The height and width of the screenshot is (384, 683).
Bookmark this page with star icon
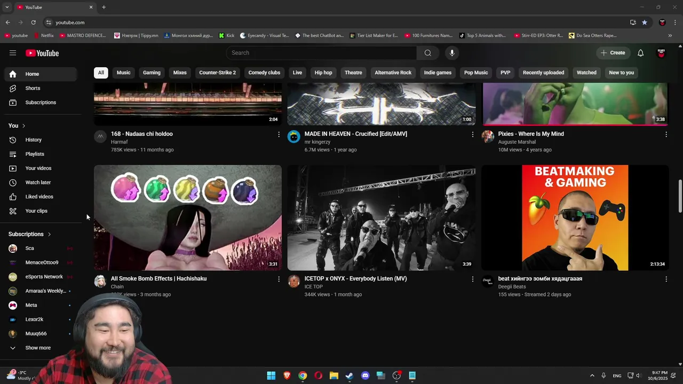click(645, 22)
